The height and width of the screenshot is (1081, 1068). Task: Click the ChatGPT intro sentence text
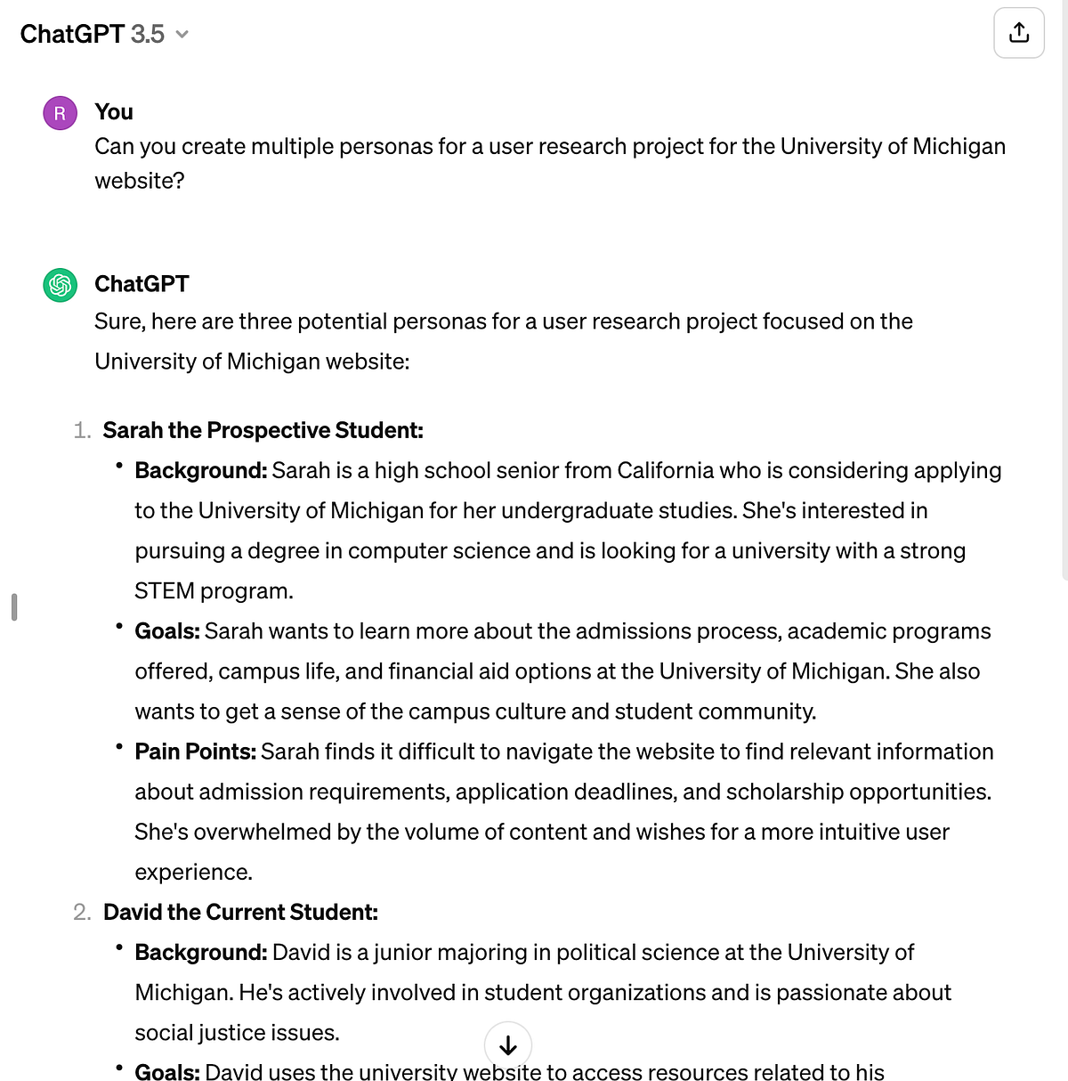pos(504,341)
